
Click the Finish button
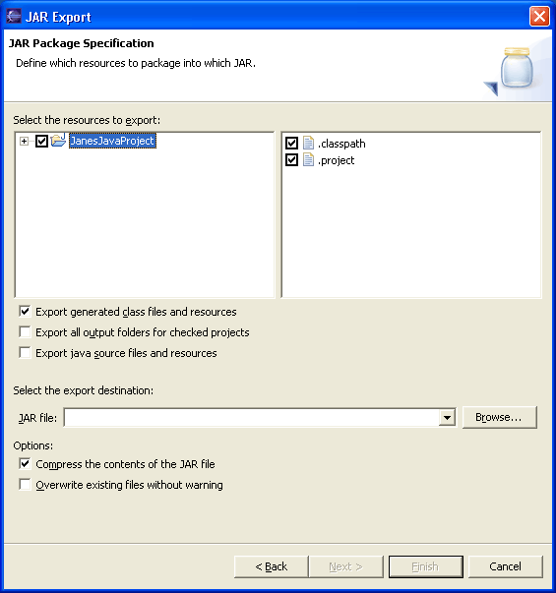pos(426,566)
